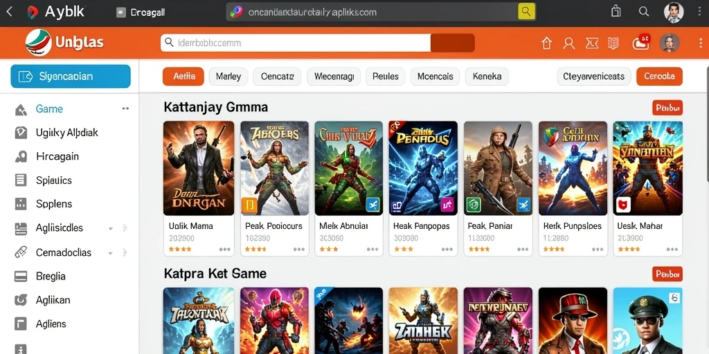Click the Agliens sidebar icon
709x354 pixels.
point(21,324)
